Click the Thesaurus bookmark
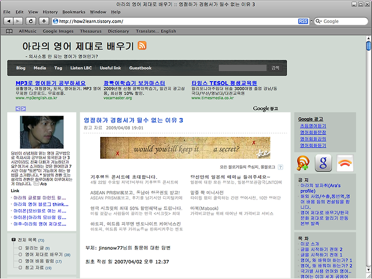The width and height of the screenshot is (372, 279). coord(90,31)
